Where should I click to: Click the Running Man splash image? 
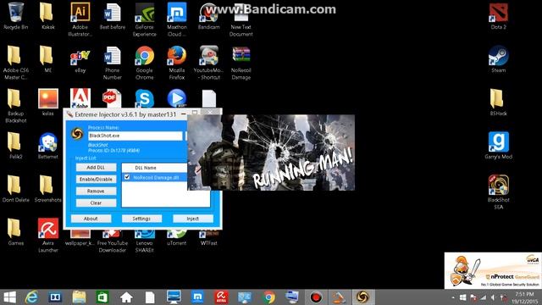271,152
